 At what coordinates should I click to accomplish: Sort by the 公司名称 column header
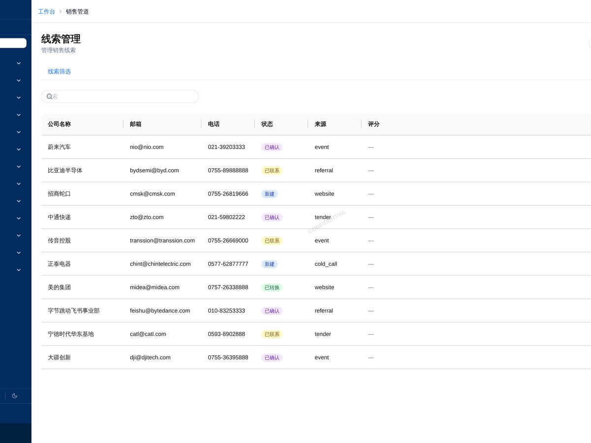pos(59,124)
